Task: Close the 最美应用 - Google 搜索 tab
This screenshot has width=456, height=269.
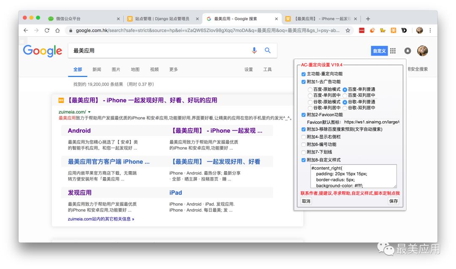Action: [x=276, y=19]
